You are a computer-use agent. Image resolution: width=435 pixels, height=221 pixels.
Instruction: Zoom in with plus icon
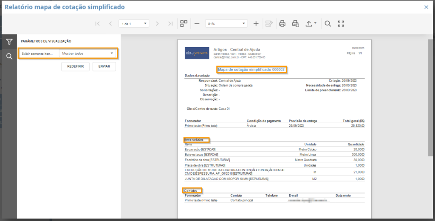point(256,24)
